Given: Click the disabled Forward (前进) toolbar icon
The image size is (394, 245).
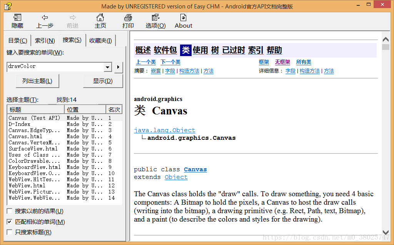Looking at the screenshot, I should click(73, 21).
